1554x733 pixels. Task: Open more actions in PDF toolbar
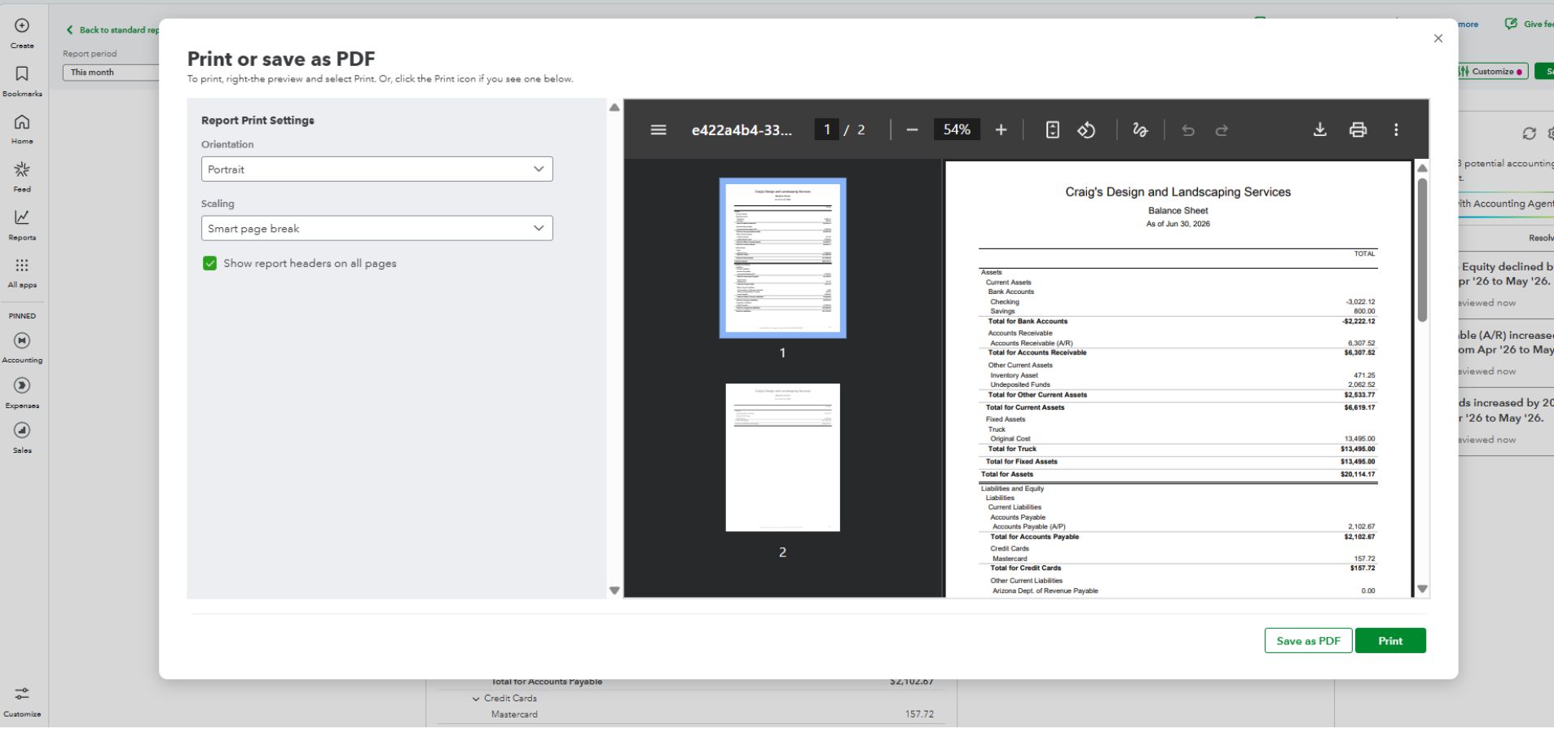[x=1396, y=129]
